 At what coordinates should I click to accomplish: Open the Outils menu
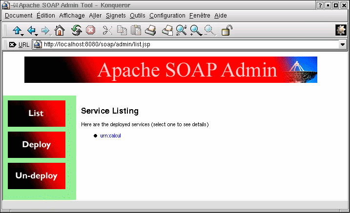138,16
